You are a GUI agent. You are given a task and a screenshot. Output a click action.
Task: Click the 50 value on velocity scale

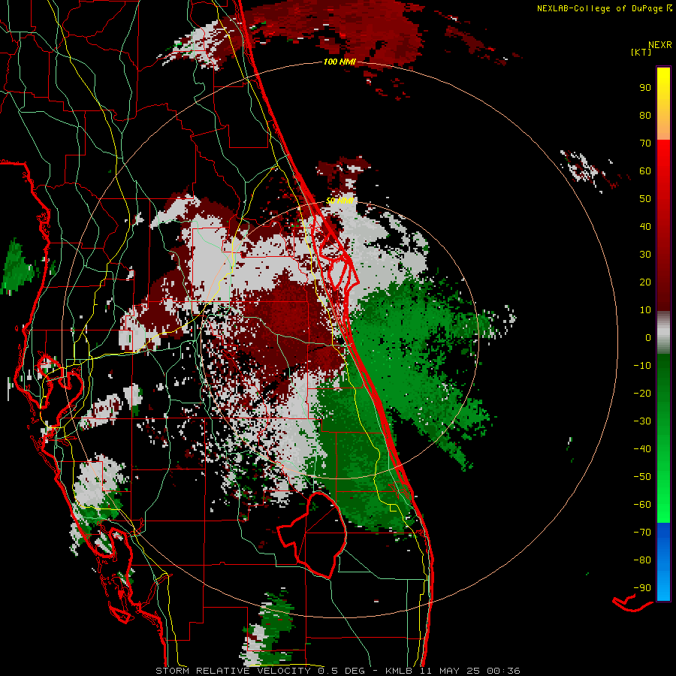click(x=645, y=199)
